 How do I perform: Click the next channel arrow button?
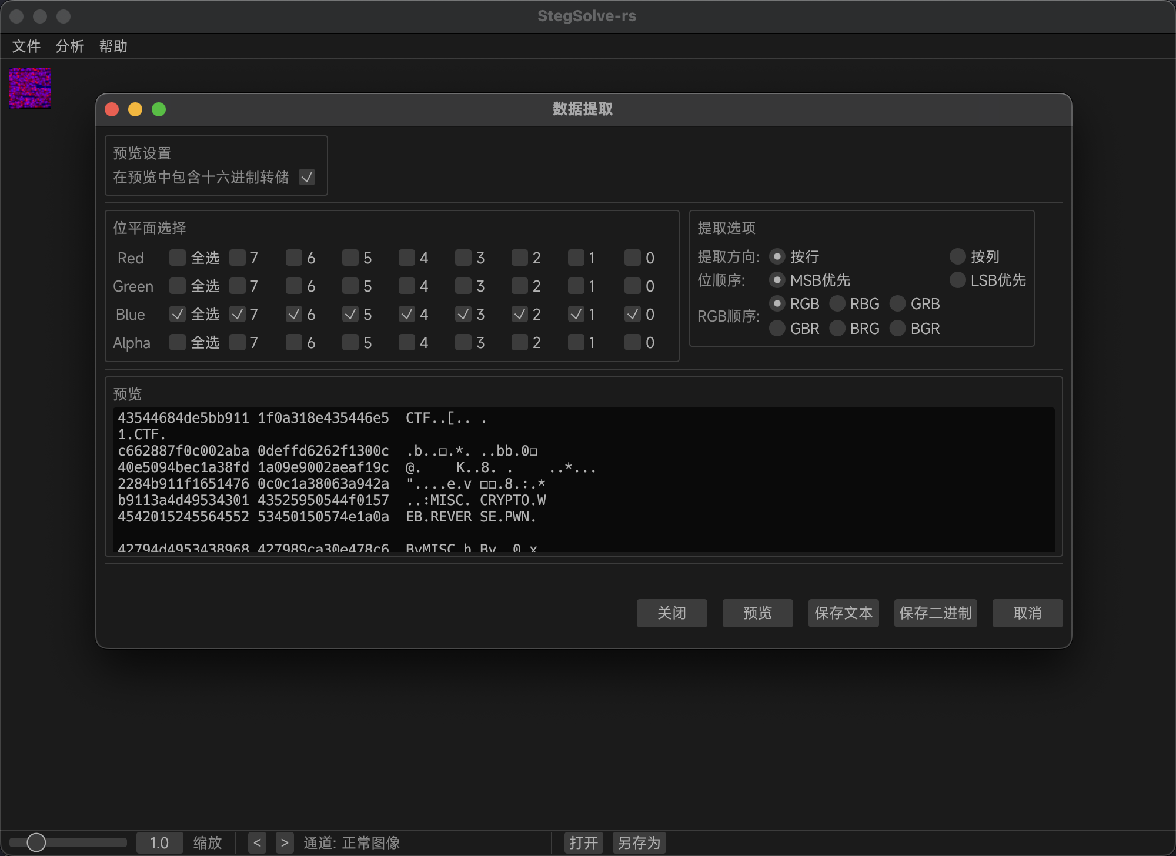[x=285, y=842]
